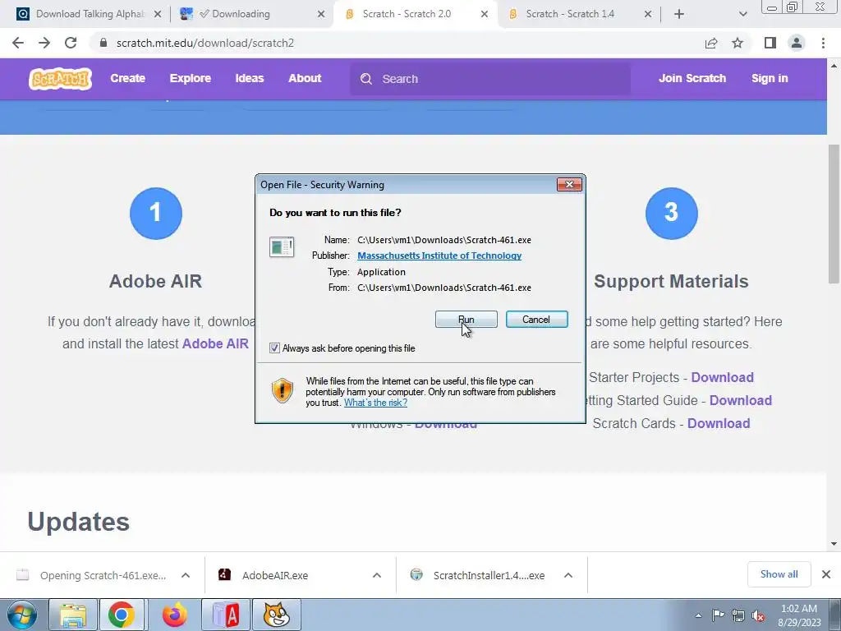
Task: Open Chrome three-dot menu
Action: pos(823,43)
